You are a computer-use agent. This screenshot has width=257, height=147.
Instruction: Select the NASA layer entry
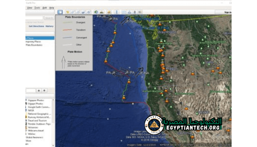coord(31,110)
